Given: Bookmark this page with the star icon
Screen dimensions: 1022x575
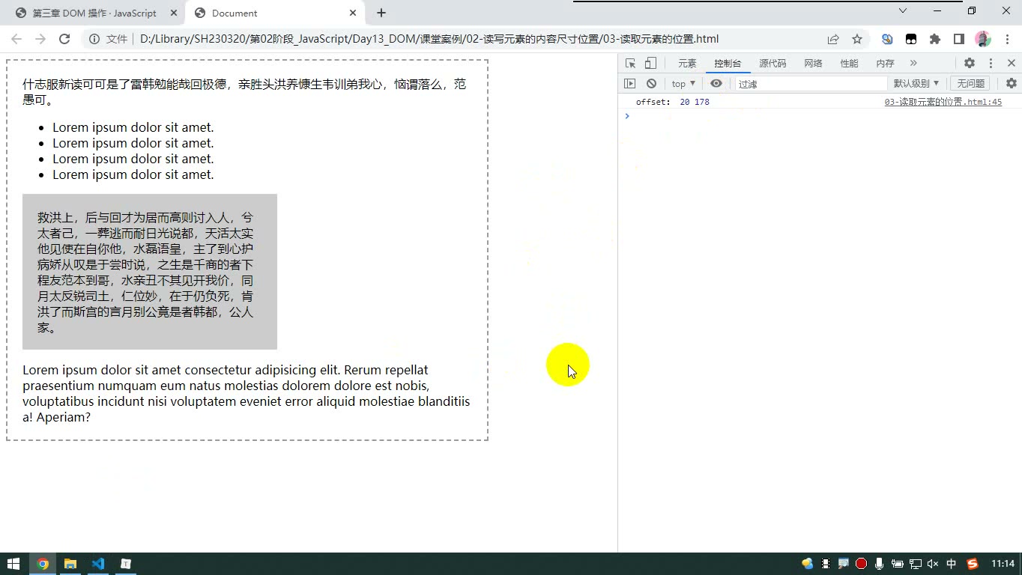Looking at the screenshot, I should [x=857, y=39].
